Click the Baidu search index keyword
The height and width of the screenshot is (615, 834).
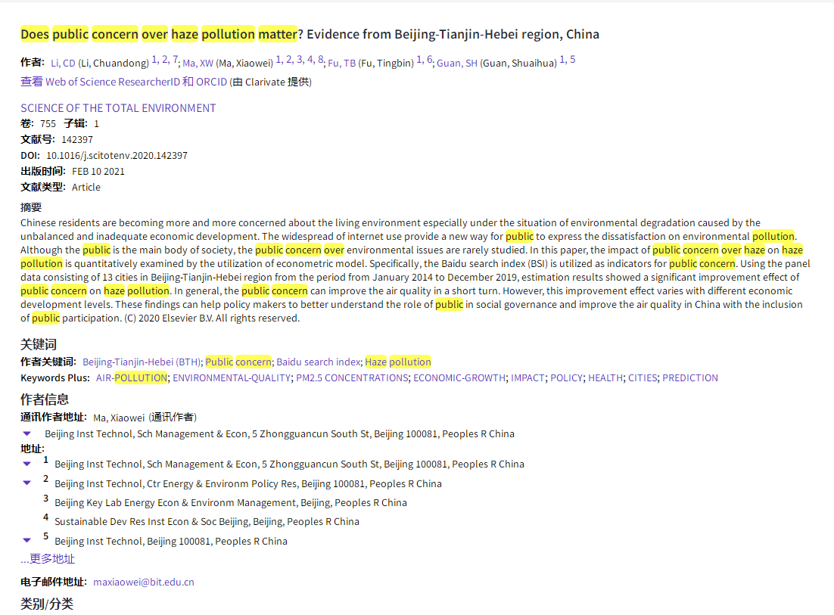pos(319,362)
